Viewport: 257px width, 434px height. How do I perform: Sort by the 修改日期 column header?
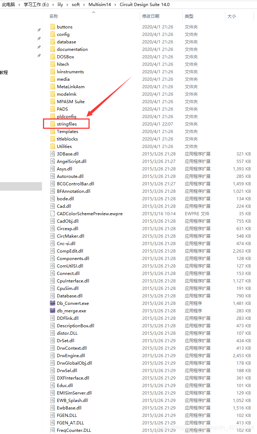pyautogui.click(x=151, y=16)
